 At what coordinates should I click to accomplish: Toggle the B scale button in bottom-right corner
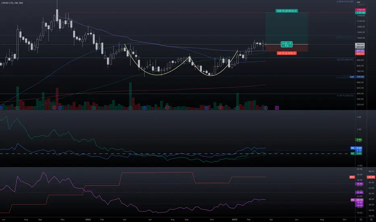click(x=372, y=219)
